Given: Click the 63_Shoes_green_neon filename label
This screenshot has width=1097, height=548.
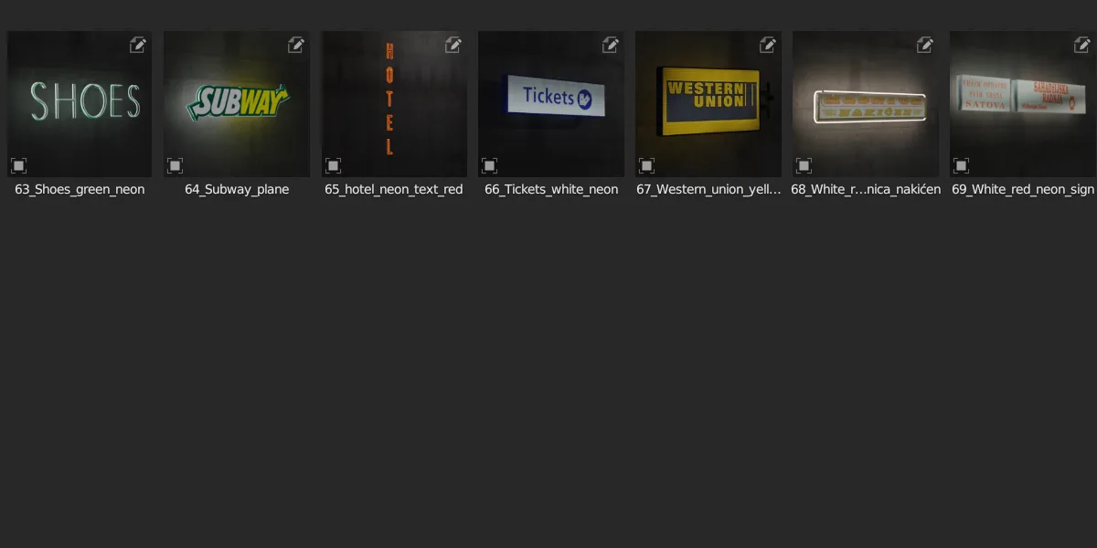Looking at the screenshot, I should point(79,189).
